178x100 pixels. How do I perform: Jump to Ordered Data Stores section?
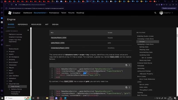145,63
